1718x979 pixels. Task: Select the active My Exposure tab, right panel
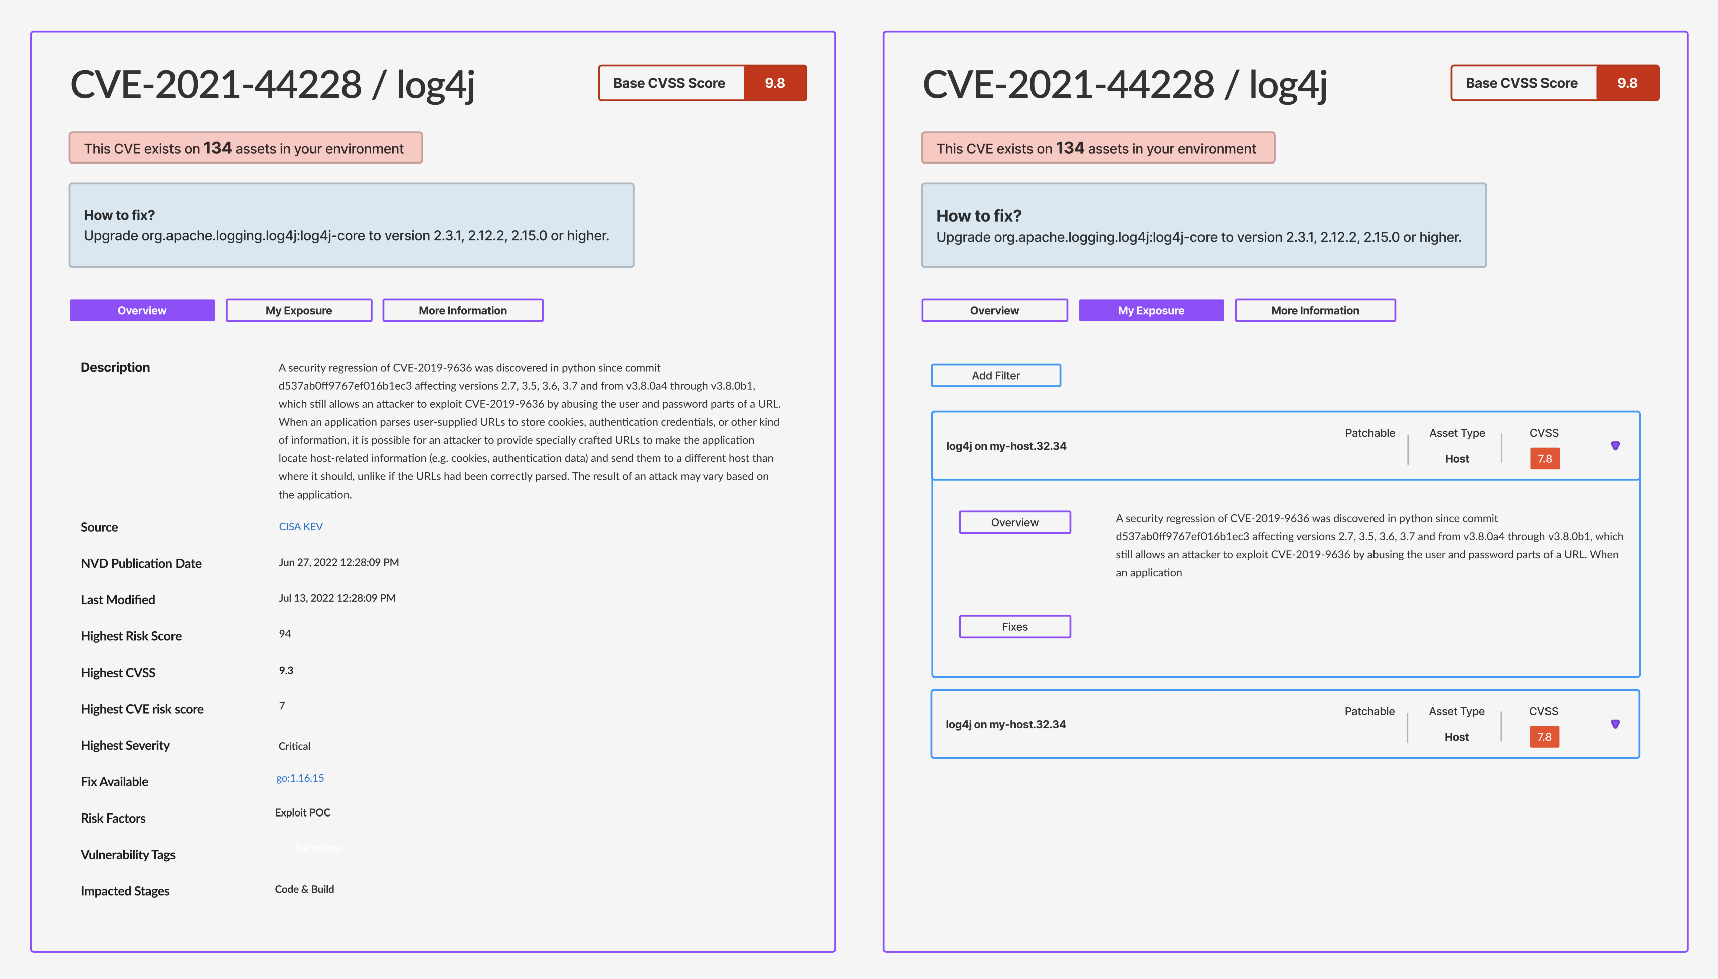pyautogui.click(x=1151, y=310)
